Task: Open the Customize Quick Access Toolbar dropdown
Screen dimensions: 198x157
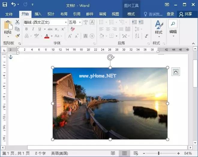Action: pos(32,4)
